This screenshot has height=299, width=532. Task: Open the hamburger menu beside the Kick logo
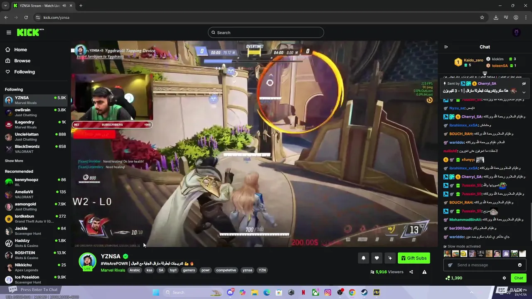[x=9, y=32]
